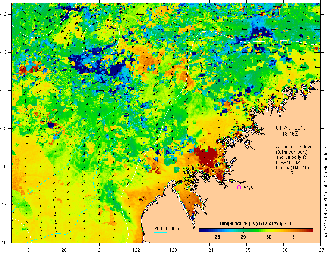Select the '30' colorbar tick label
Viewport: 328px width, 254px height.
269,237
